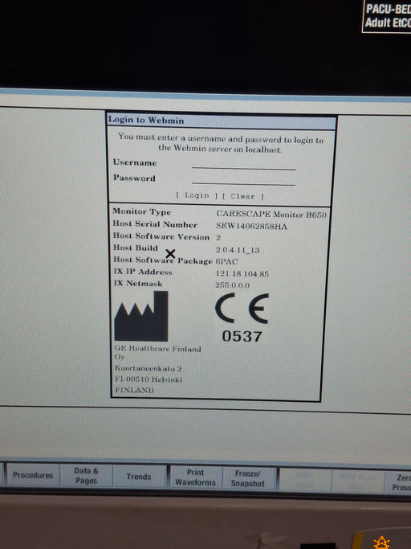Viewport: 411px width, 549px height.
Task: Open the Procedures menu
Action: [x=33, y=475]
